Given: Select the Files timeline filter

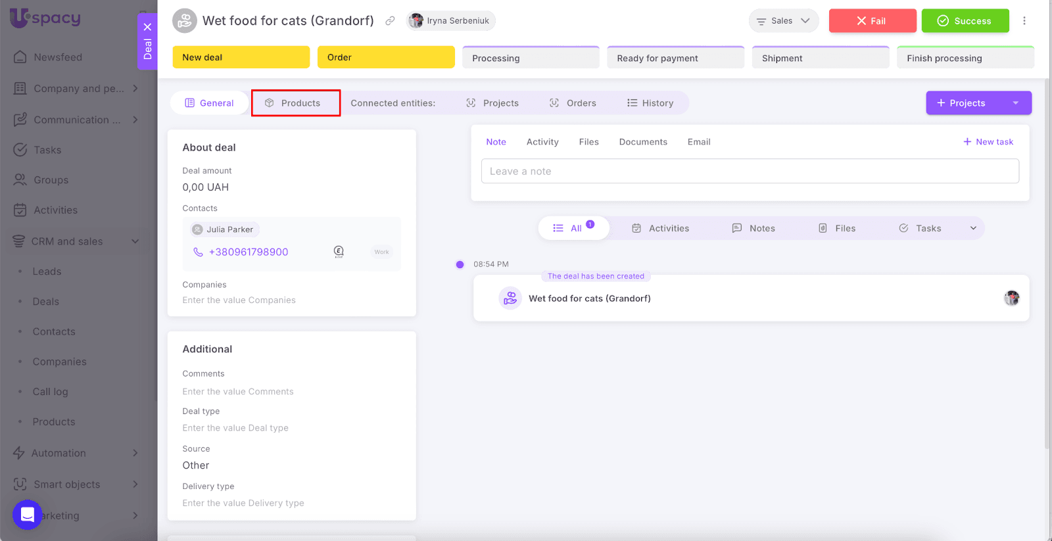Looking at the screenshot, I should [837, 228].
